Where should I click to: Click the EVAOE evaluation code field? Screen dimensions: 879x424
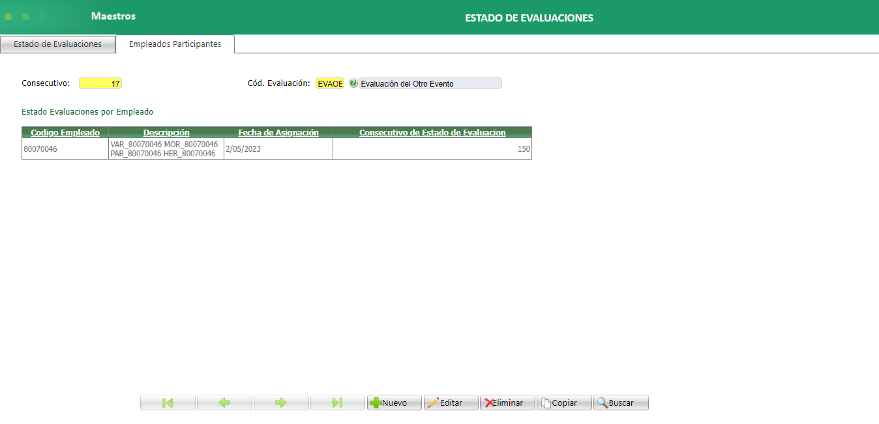[x=329, y=83]
